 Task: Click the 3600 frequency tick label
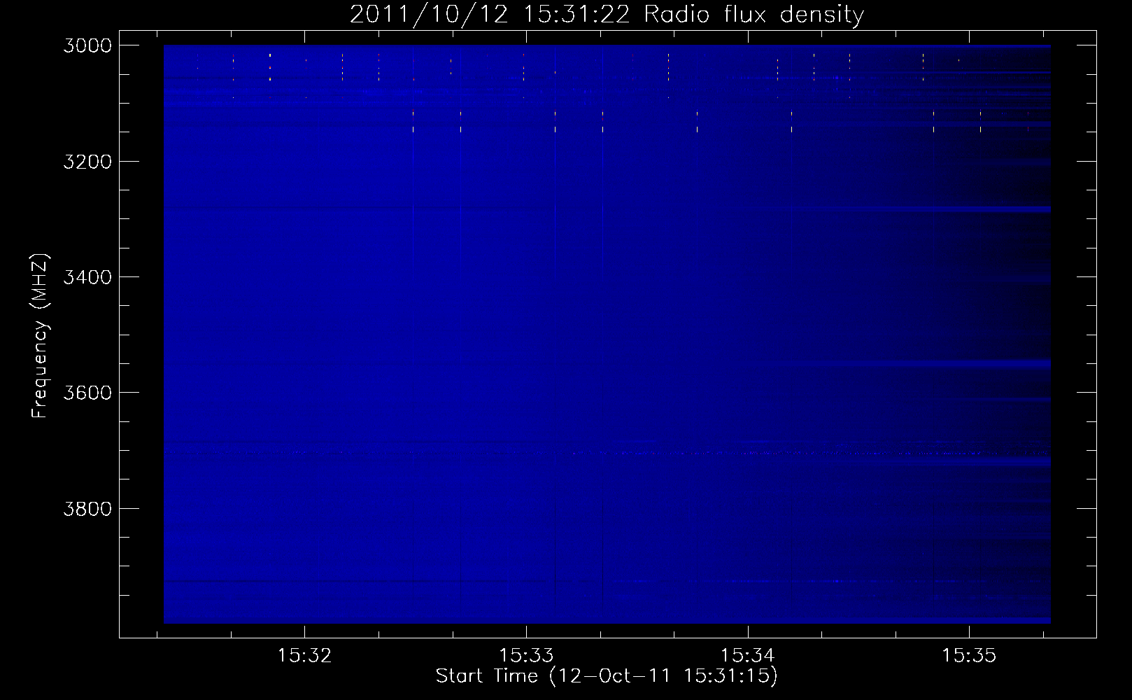click(87, 393)
